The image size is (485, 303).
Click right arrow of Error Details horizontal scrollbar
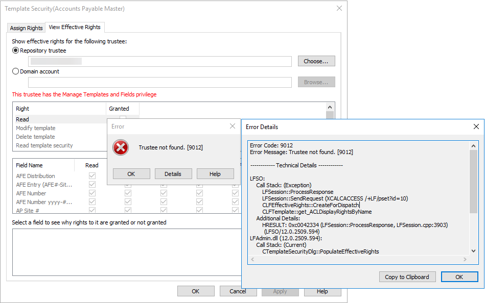[x=465, y=260]
